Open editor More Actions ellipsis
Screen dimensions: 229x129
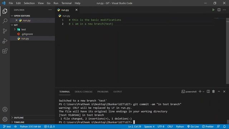(x=224, y=10)
